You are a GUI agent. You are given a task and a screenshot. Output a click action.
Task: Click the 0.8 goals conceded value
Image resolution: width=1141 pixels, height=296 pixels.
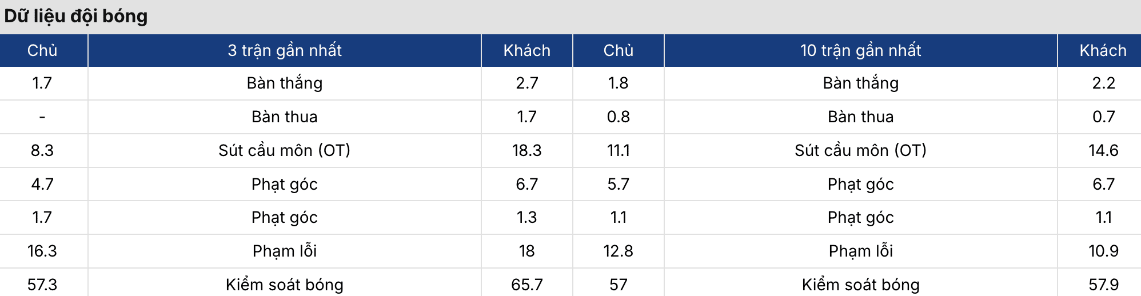pyautogui.click(x=618, y=117)
